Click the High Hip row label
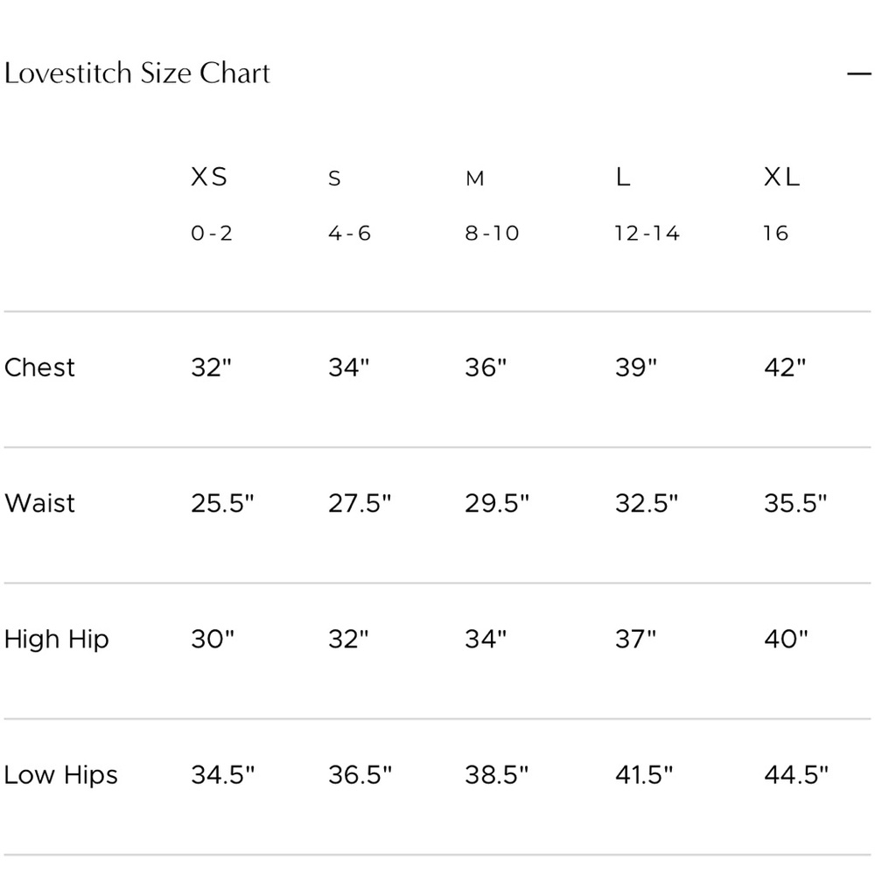This screenshot has width=875, height=875. [x=56, y=640]
